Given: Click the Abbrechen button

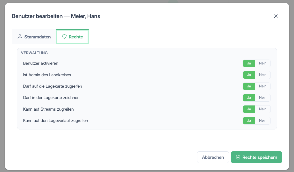Looking at the screenshot, I should 213,157.
